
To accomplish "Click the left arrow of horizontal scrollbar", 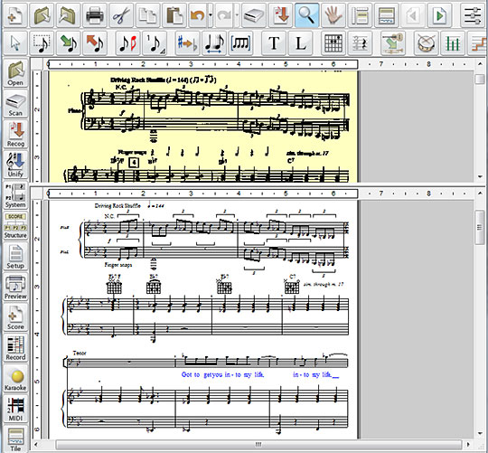I will [35, 444].
